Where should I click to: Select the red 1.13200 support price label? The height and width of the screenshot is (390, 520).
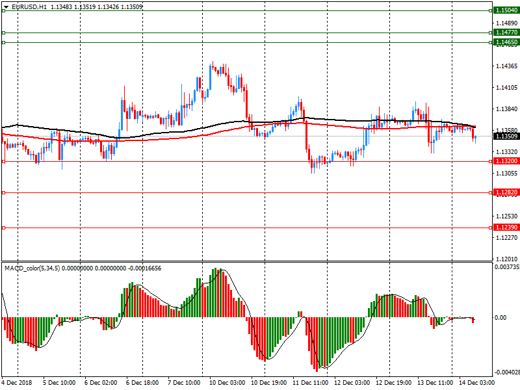click(x=506, y=161)
